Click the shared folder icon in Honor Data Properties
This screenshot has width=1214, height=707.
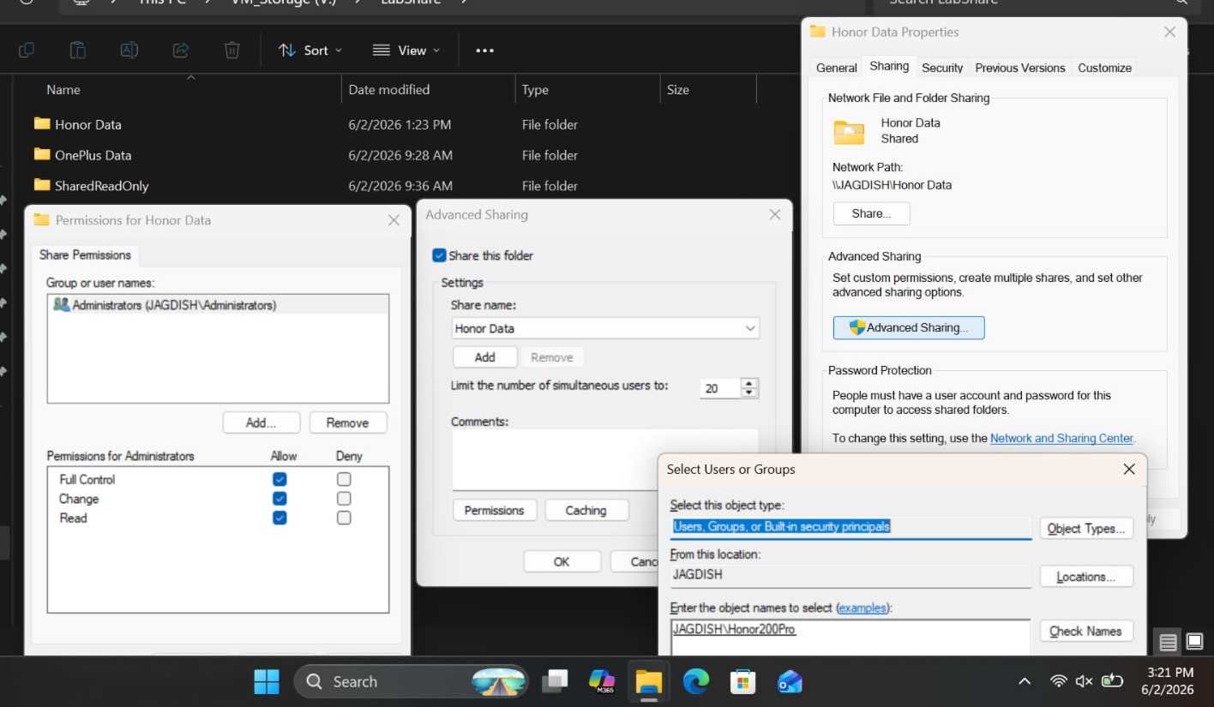click(x=850, y=131)
